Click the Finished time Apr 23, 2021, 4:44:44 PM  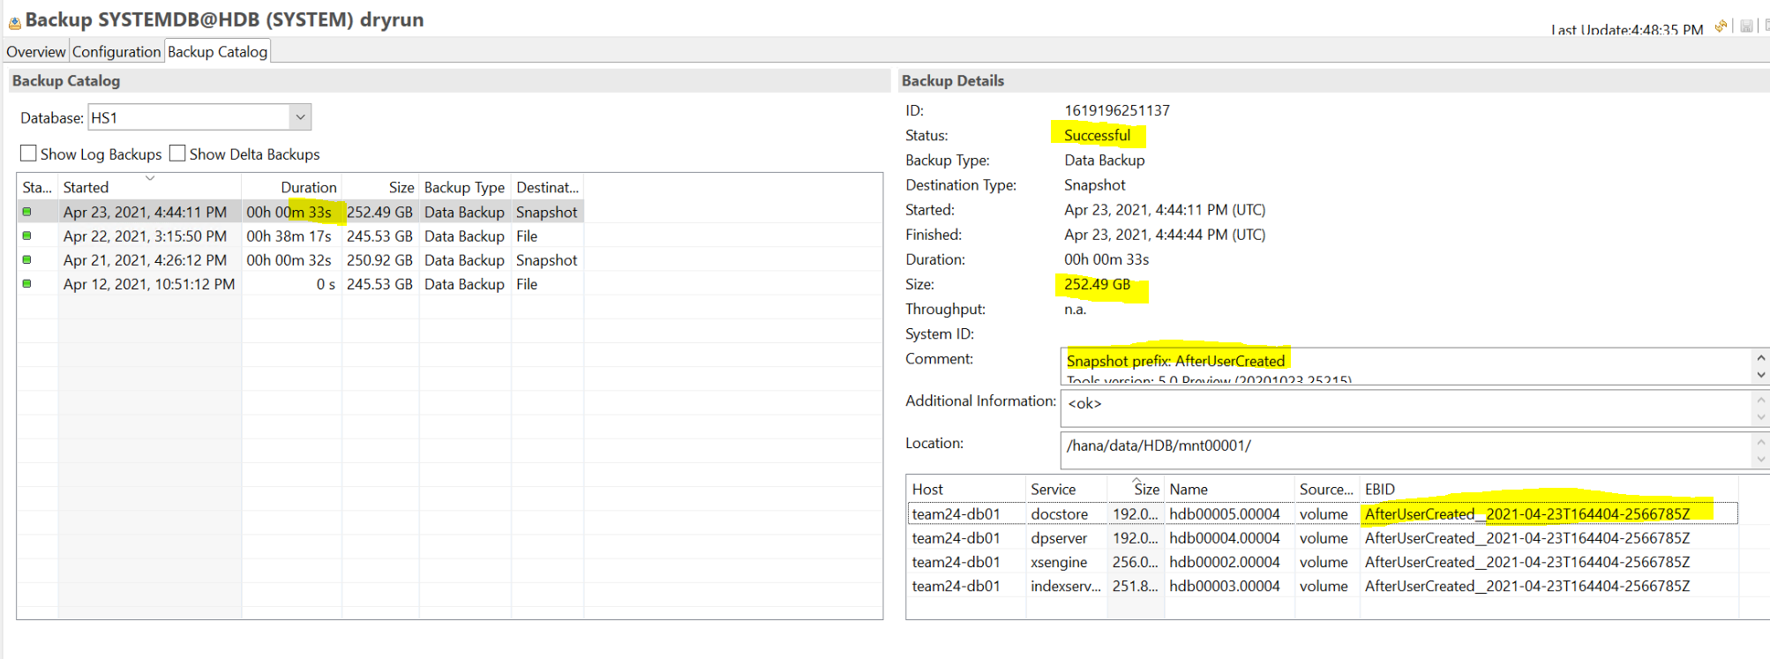click(1164, 234)
